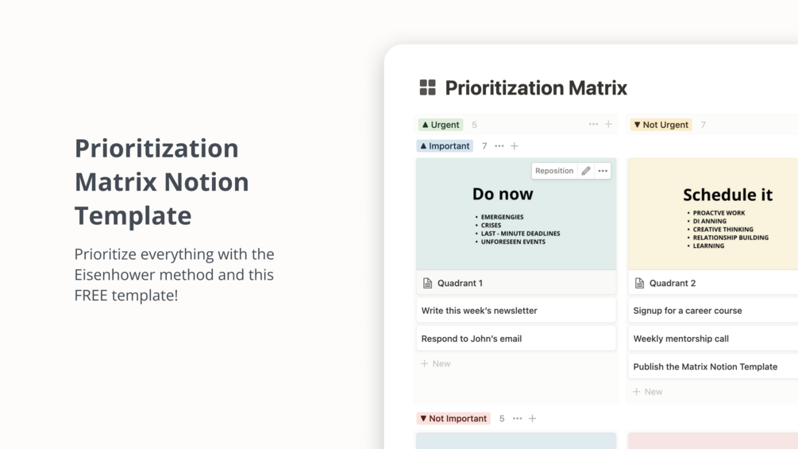Click the Quadrant 1 page icon
The width and height of the screenshot is (798, 449).
428,283
